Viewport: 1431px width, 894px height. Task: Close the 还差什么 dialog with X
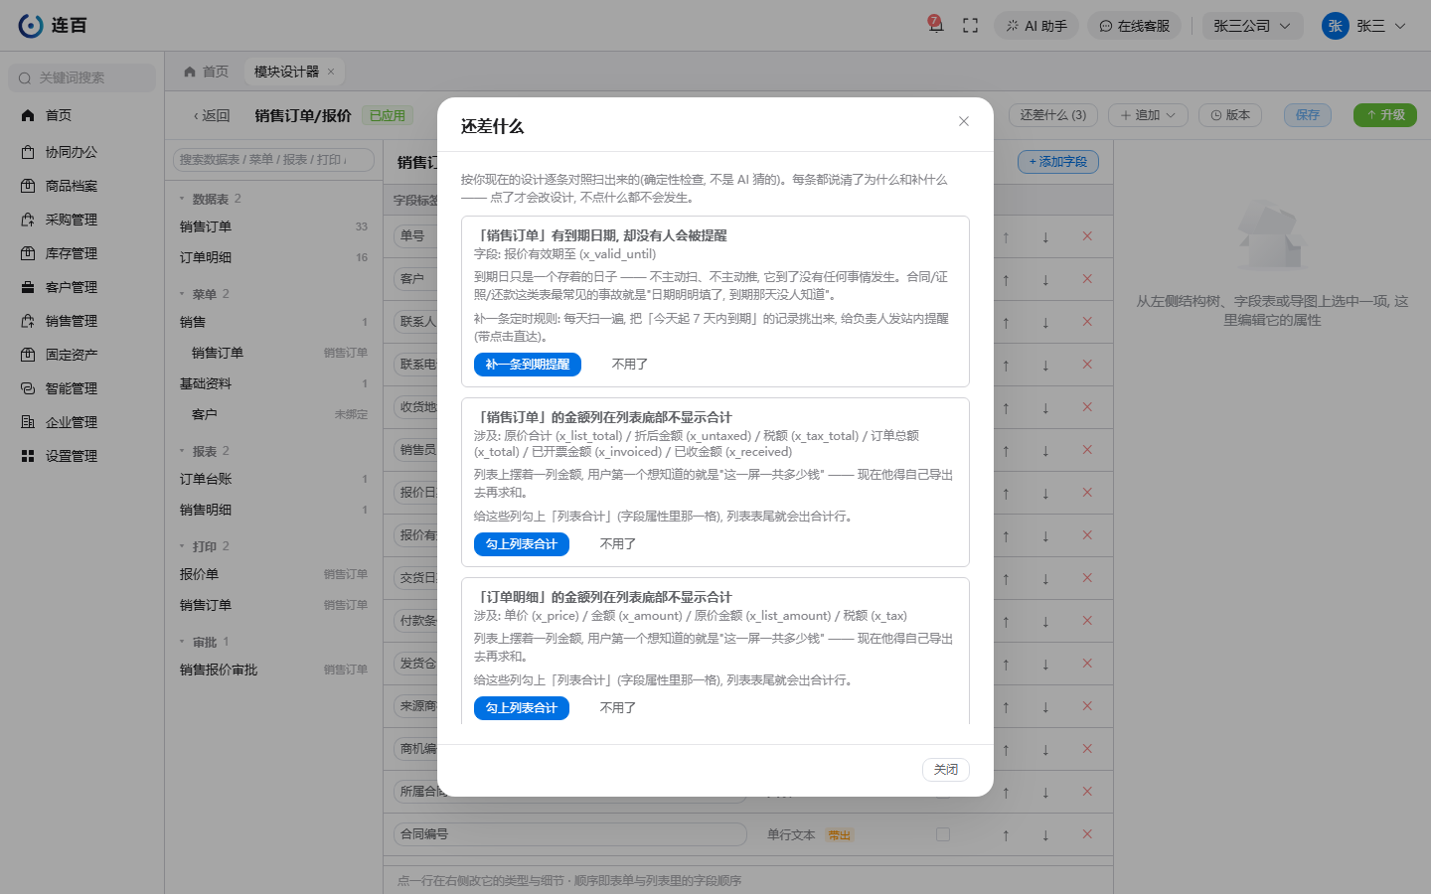[x=964, y=121]
